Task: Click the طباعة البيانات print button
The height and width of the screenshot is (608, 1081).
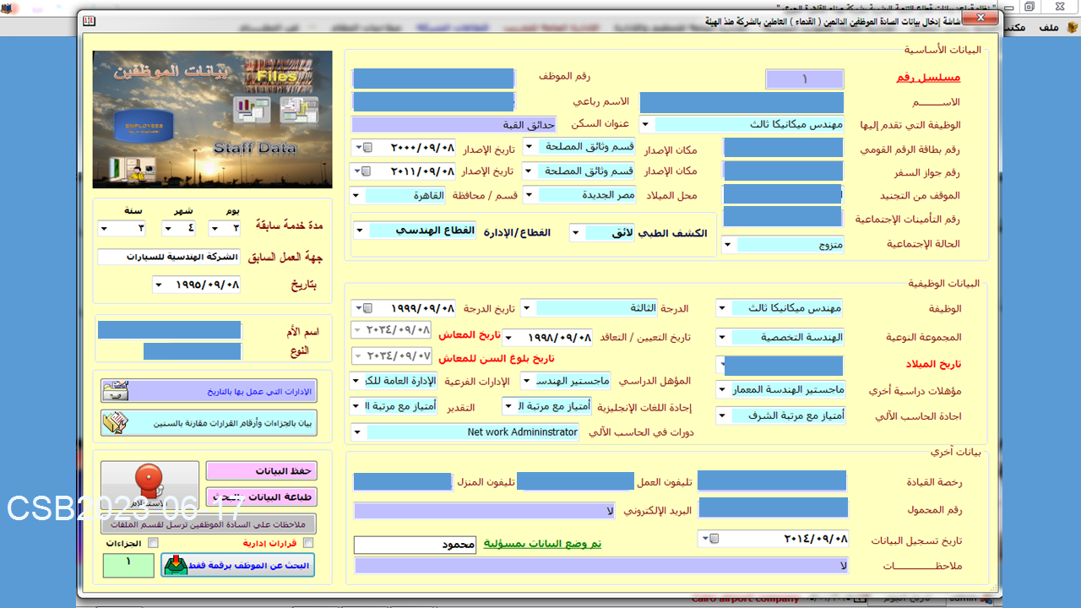Action: [261, 497]
